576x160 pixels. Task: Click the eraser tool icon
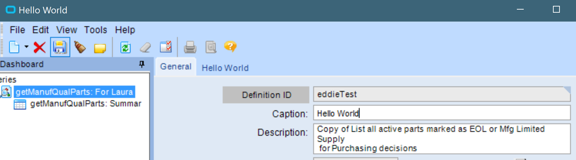(145, 47)
